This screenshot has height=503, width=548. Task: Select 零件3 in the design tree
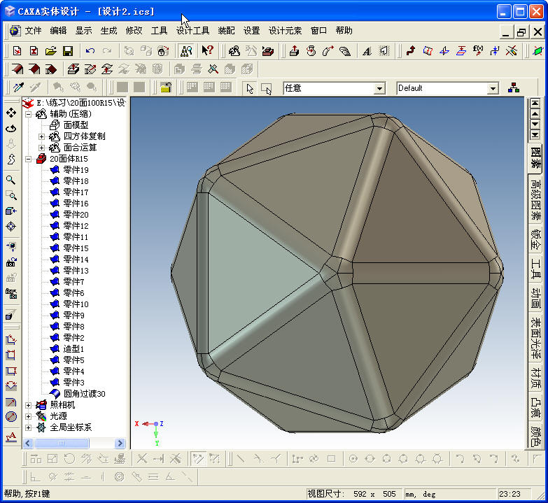73,383
